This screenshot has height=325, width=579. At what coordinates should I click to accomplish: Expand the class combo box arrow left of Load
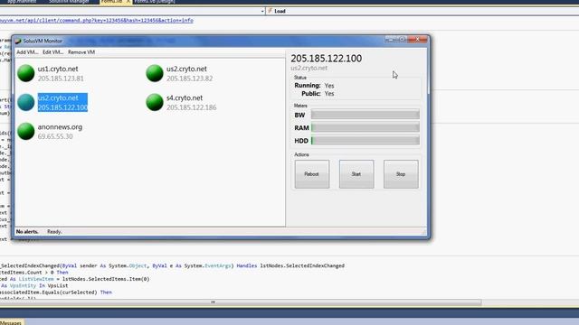tap(262, 12)
